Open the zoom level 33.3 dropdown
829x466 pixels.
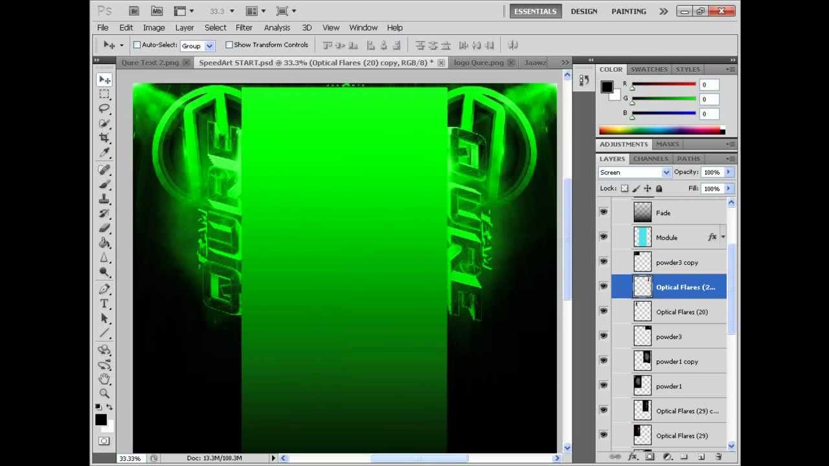(232, 11)
